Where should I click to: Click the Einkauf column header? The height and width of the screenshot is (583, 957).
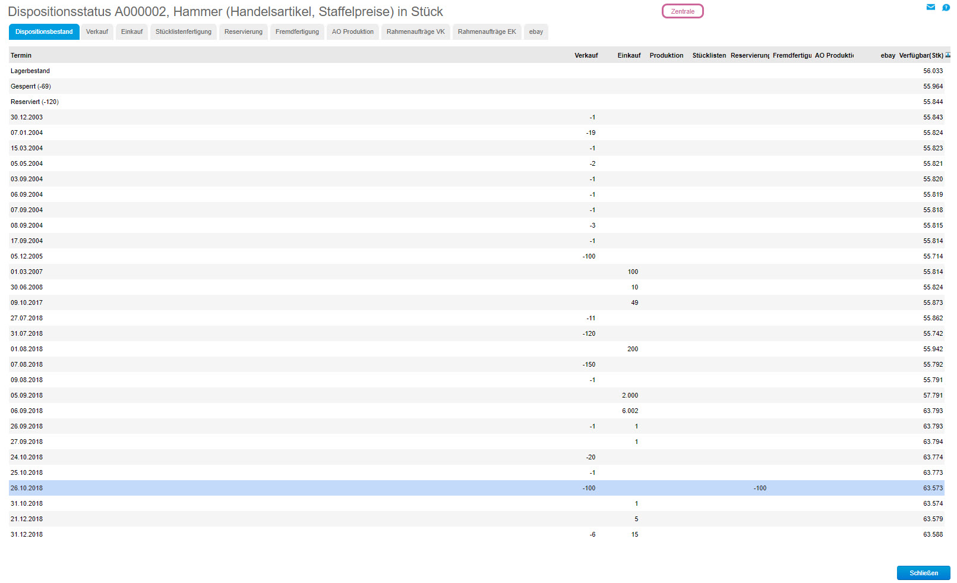tap(629, 55)
